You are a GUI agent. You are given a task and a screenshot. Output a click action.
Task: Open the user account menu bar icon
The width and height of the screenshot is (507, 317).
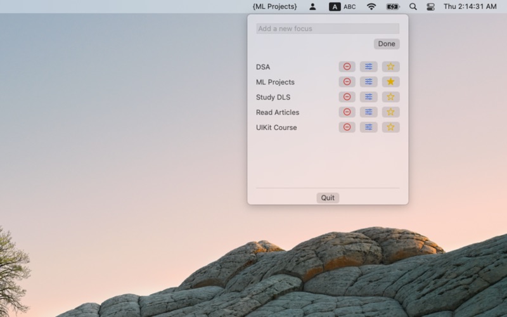pos(312,6)
